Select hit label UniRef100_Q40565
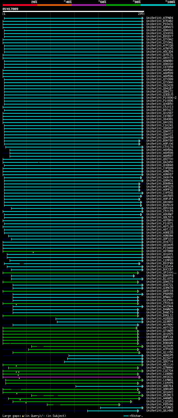The height and width of the screenshot is (418, 178). [x=160, y=196]
